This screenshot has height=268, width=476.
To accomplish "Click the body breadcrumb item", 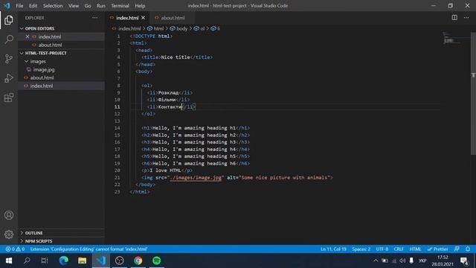I will pyautogui.click(x=181, y=28).
